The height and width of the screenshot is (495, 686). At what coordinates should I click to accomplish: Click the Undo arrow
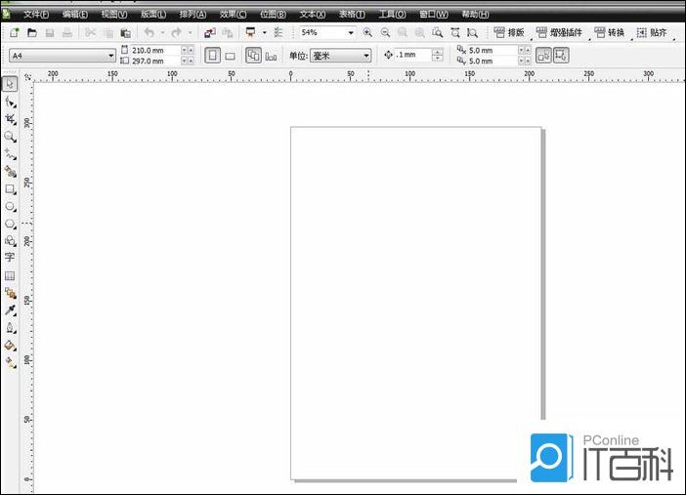pos(150,32)
